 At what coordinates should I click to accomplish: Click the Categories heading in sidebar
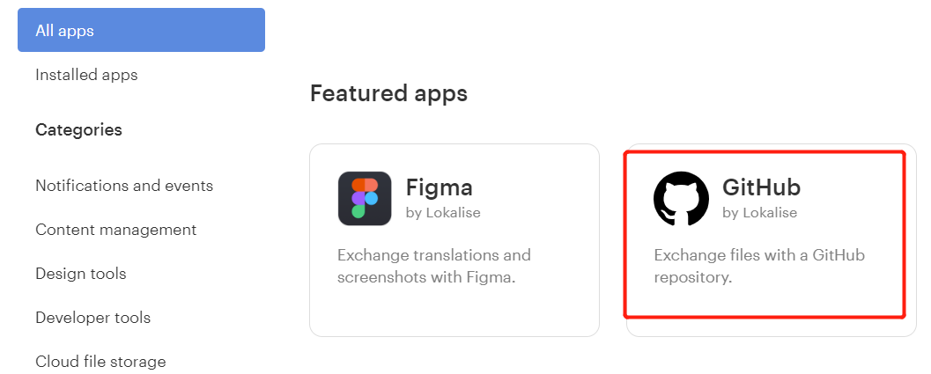(x=78, y=130)
